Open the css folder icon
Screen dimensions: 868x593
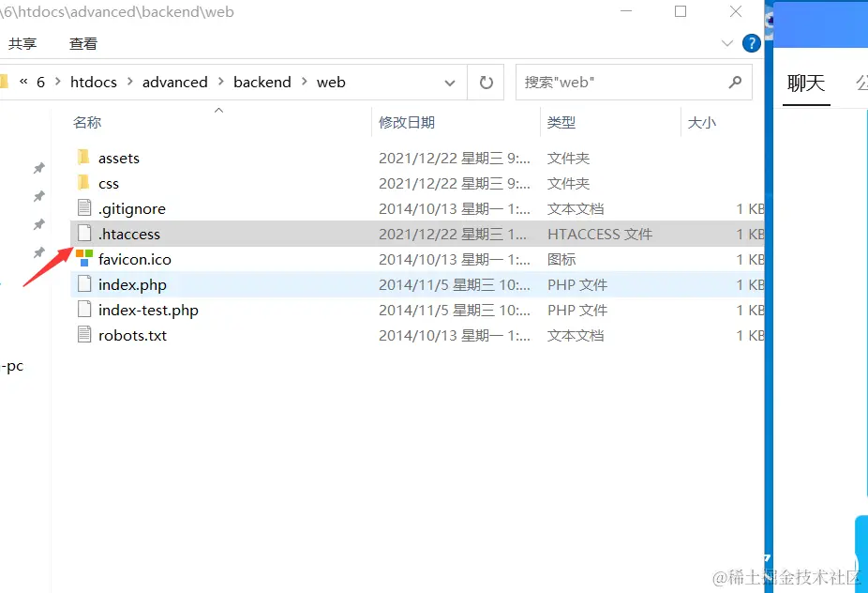[83, 182]
